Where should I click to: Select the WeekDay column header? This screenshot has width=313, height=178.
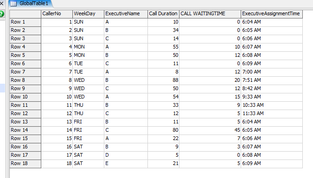coord(88,14)
